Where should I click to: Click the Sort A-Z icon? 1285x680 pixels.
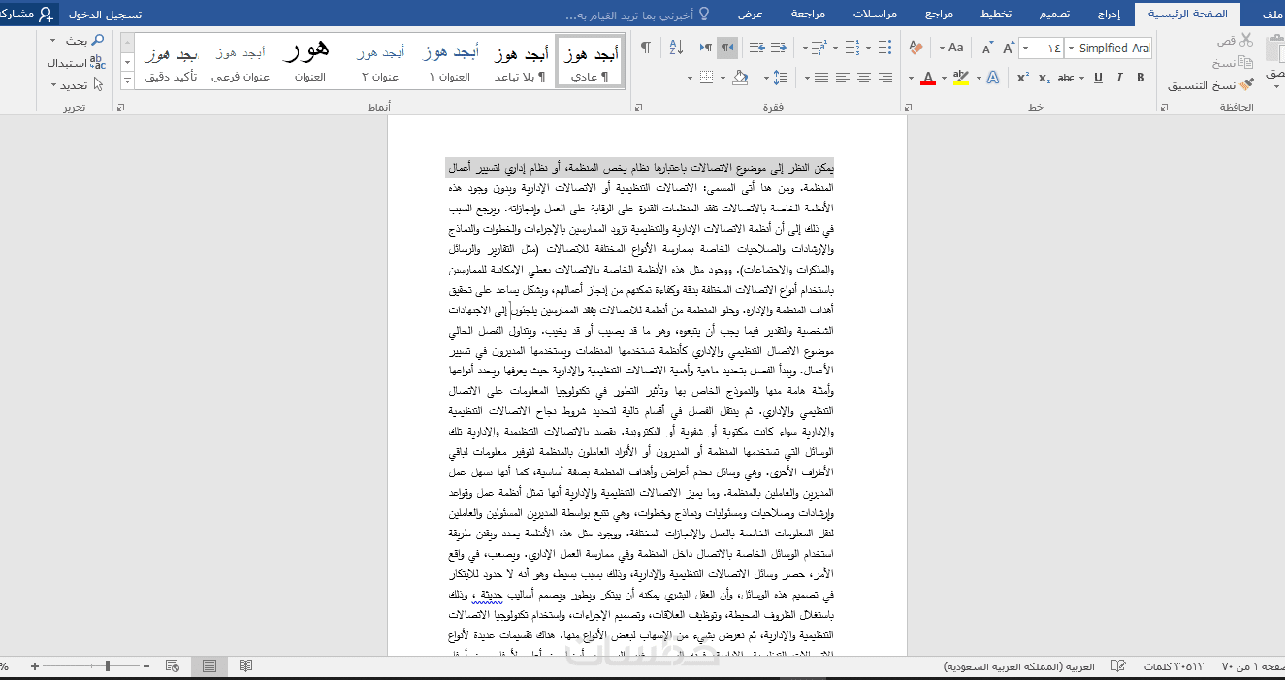click(677, 48)
